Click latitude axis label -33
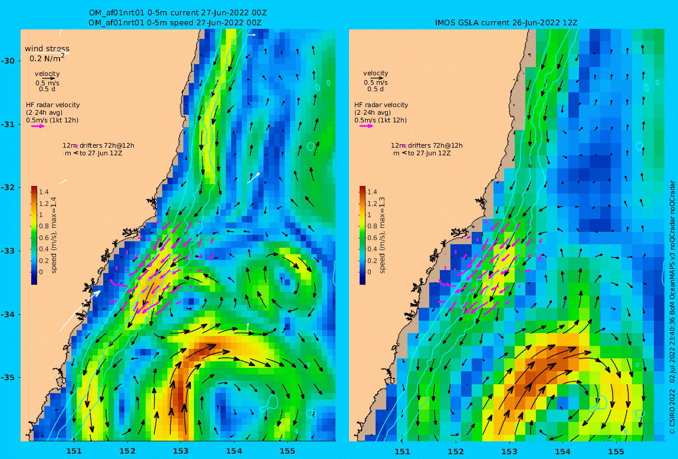Image resolution: width=678 pixels, height=459 pixels. (x=7, y=251)
